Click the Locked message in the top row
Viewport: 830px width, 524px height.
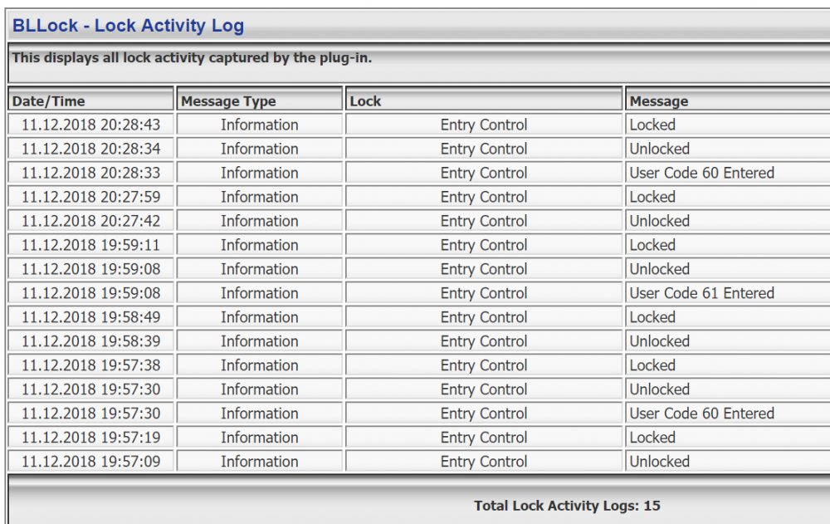[x=652, y=125]
